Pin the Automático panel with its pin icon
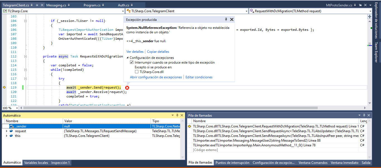This screenshot has height=168, width=381. click(177, 115)
